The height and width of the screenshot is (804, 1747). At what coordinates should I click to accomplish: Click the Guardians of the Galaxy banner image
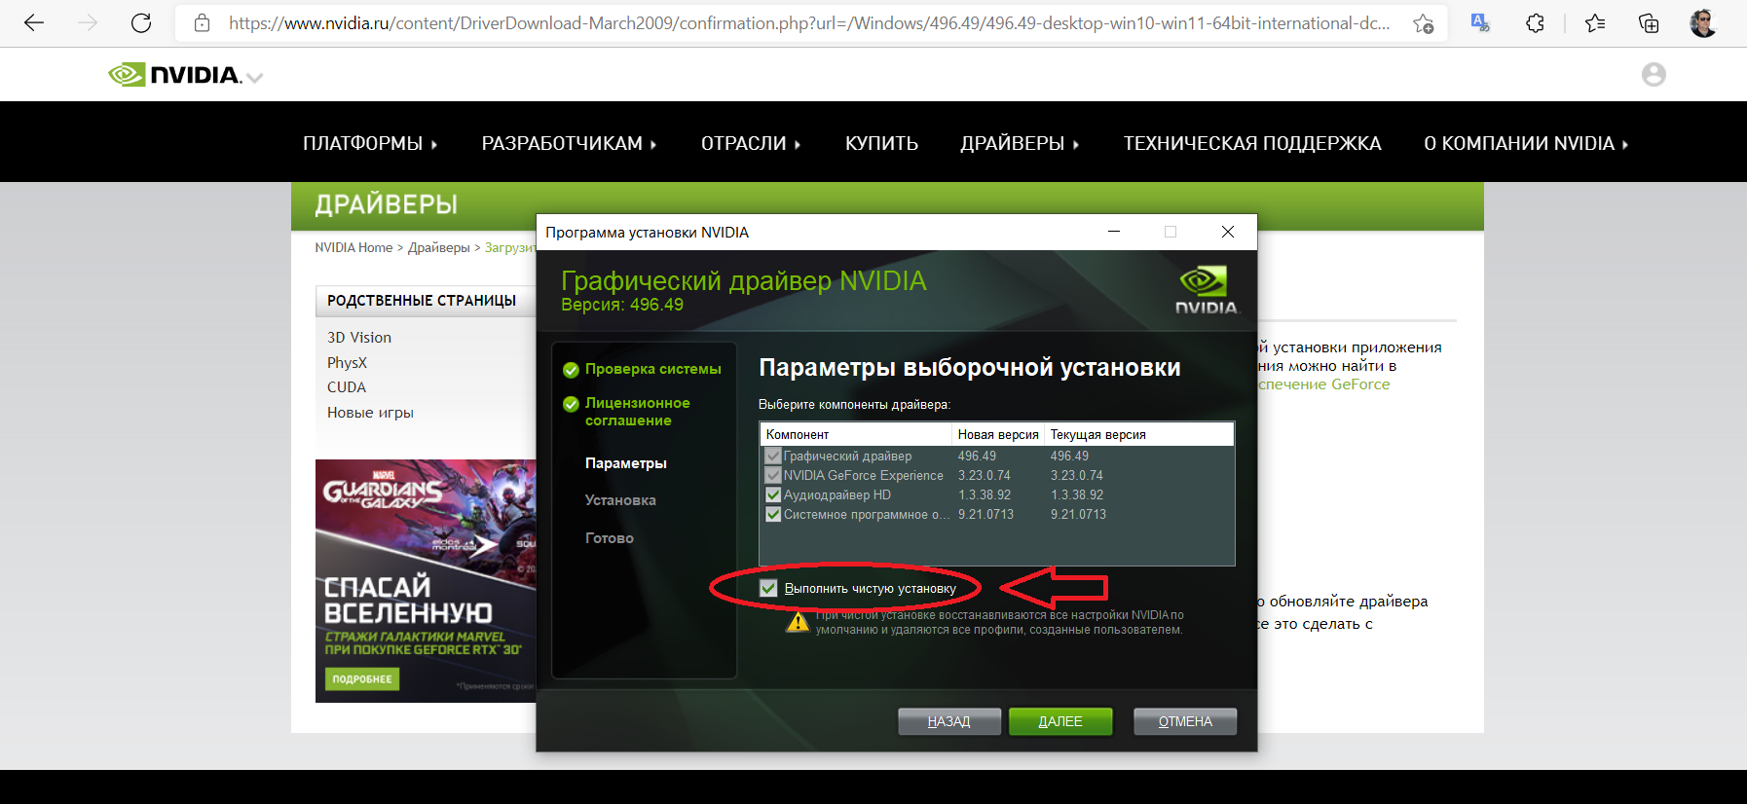426,580
